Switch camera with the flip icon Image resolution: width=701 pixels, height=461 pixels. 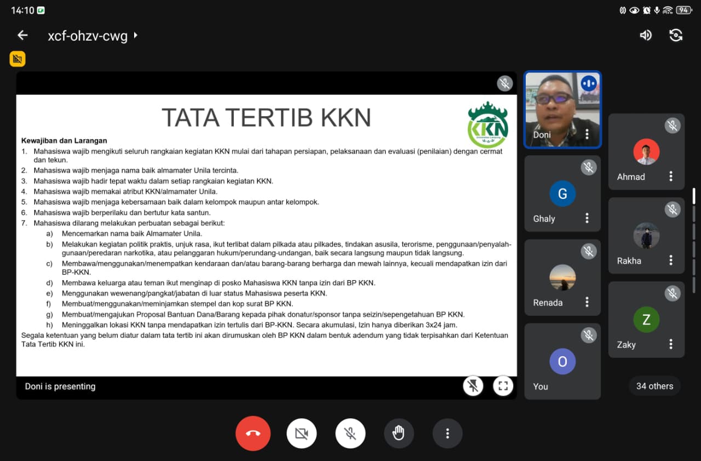pos(676,36)
